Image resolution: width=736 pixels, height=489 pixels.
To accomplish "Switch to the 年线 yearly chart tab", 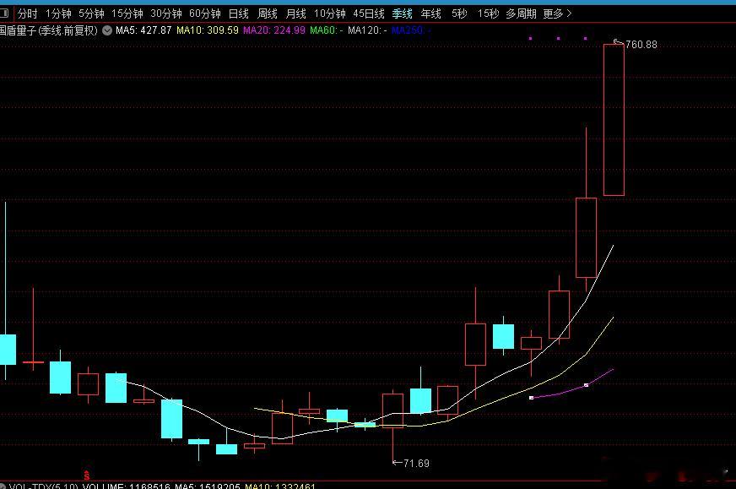I will [431, 14].
